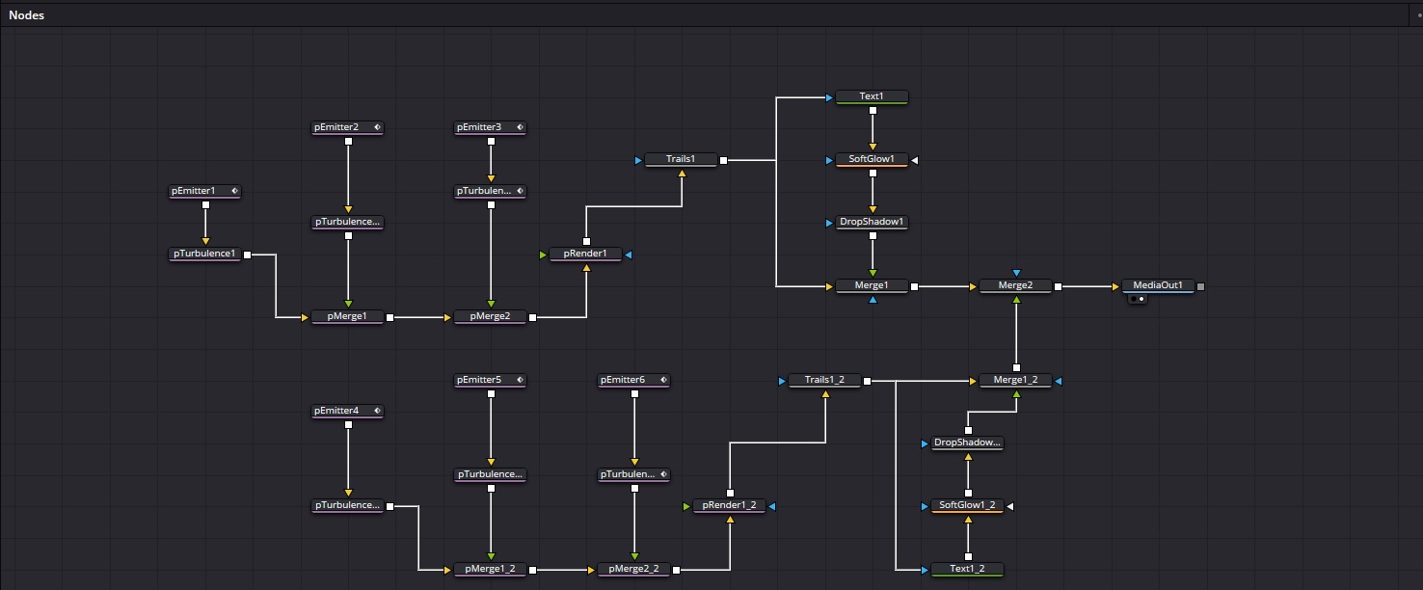Viewport: 1423px width, 590px height.
Task: Click the output square of Merge1
Action: (x=914, y=286)
